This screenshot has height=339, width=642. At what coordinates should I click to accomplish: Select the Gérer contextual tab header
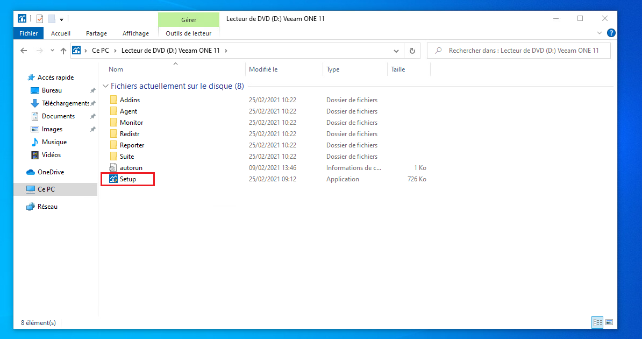(x=189, y=20)
